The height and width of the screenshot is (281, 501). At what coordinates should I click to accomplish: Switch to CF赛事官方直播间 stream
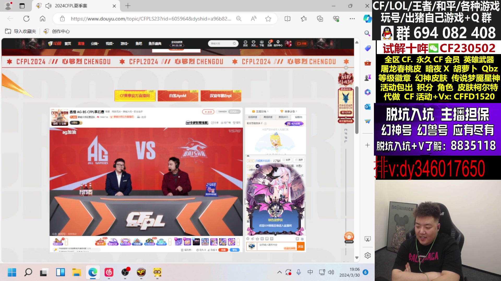tap(135, 96)
